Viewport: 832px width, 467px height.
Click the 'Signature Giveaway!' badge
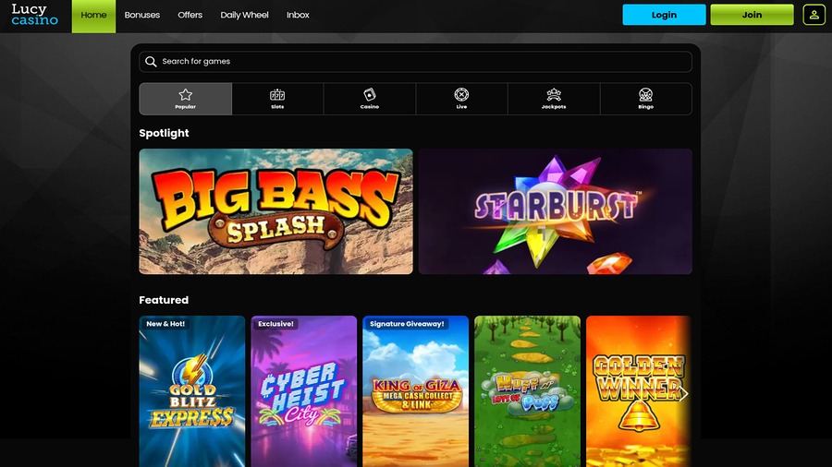(407, 324)
